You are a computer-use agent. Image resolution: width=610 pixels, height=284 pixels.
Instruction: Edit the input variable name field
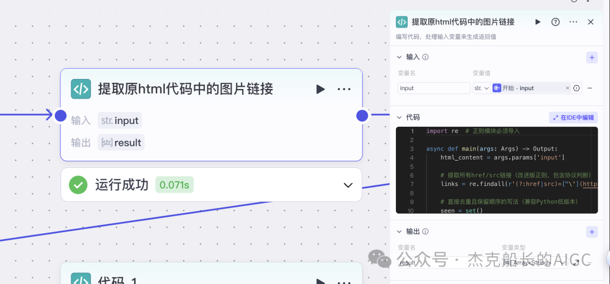[x=434, y=88]
